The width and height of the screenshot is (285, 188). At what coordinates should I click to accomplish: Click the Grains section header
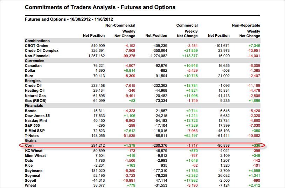[30, 140]
